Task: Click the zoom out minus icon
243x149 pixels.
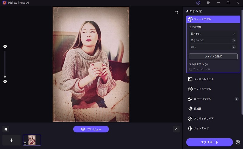Action: [5, 81]
